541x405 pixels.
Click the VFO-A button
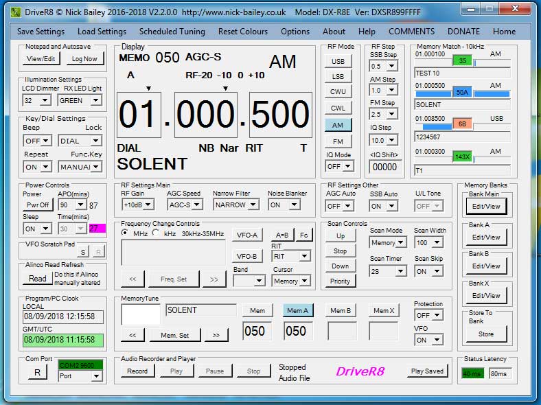tap(247, 235)
